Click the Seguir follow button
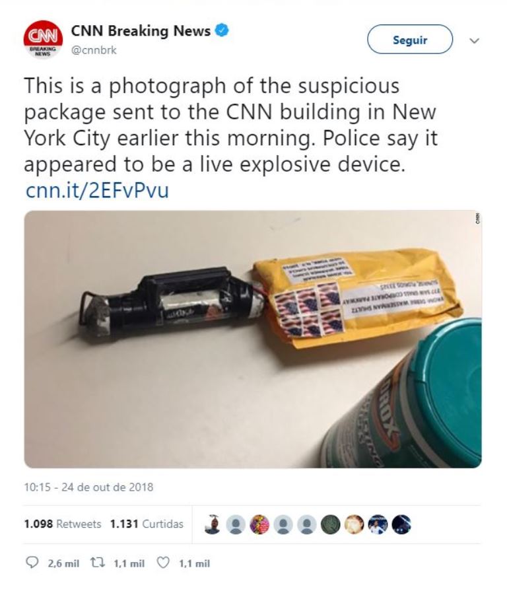507x599 pixels. [x=410, y=40]
